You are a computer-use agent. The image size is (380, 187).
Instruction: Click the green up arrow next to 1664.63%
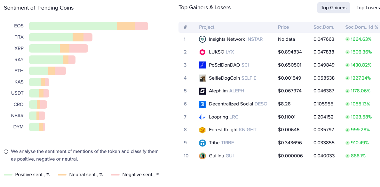[347, 39]
